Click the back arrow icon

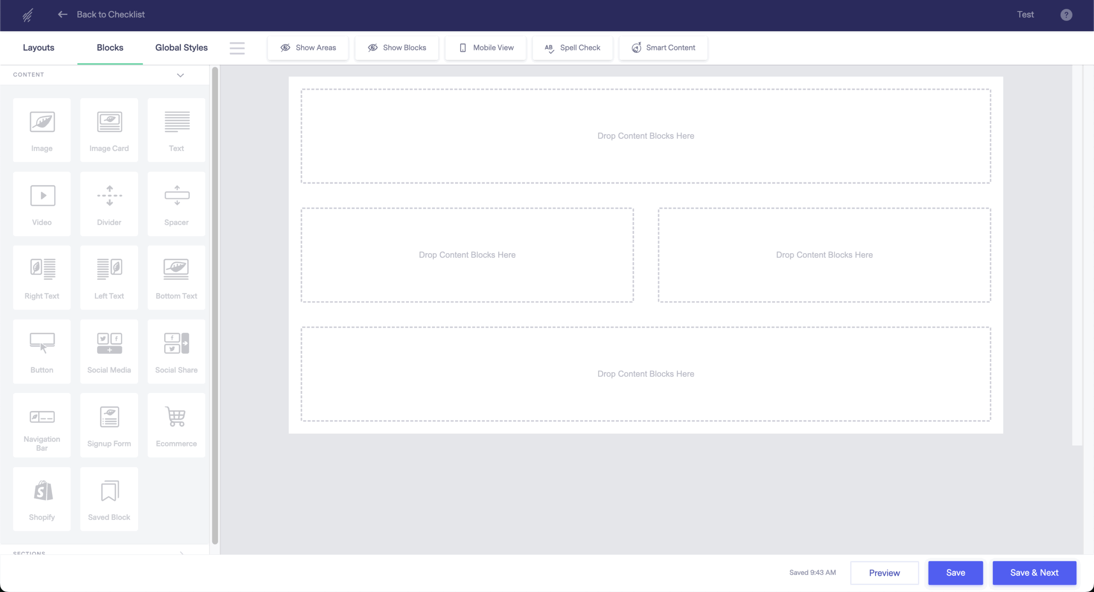(63, 15)
